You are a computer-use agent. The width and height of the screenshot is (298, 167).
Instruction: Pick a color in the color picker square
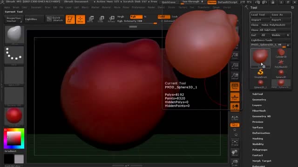click(14, 138)
